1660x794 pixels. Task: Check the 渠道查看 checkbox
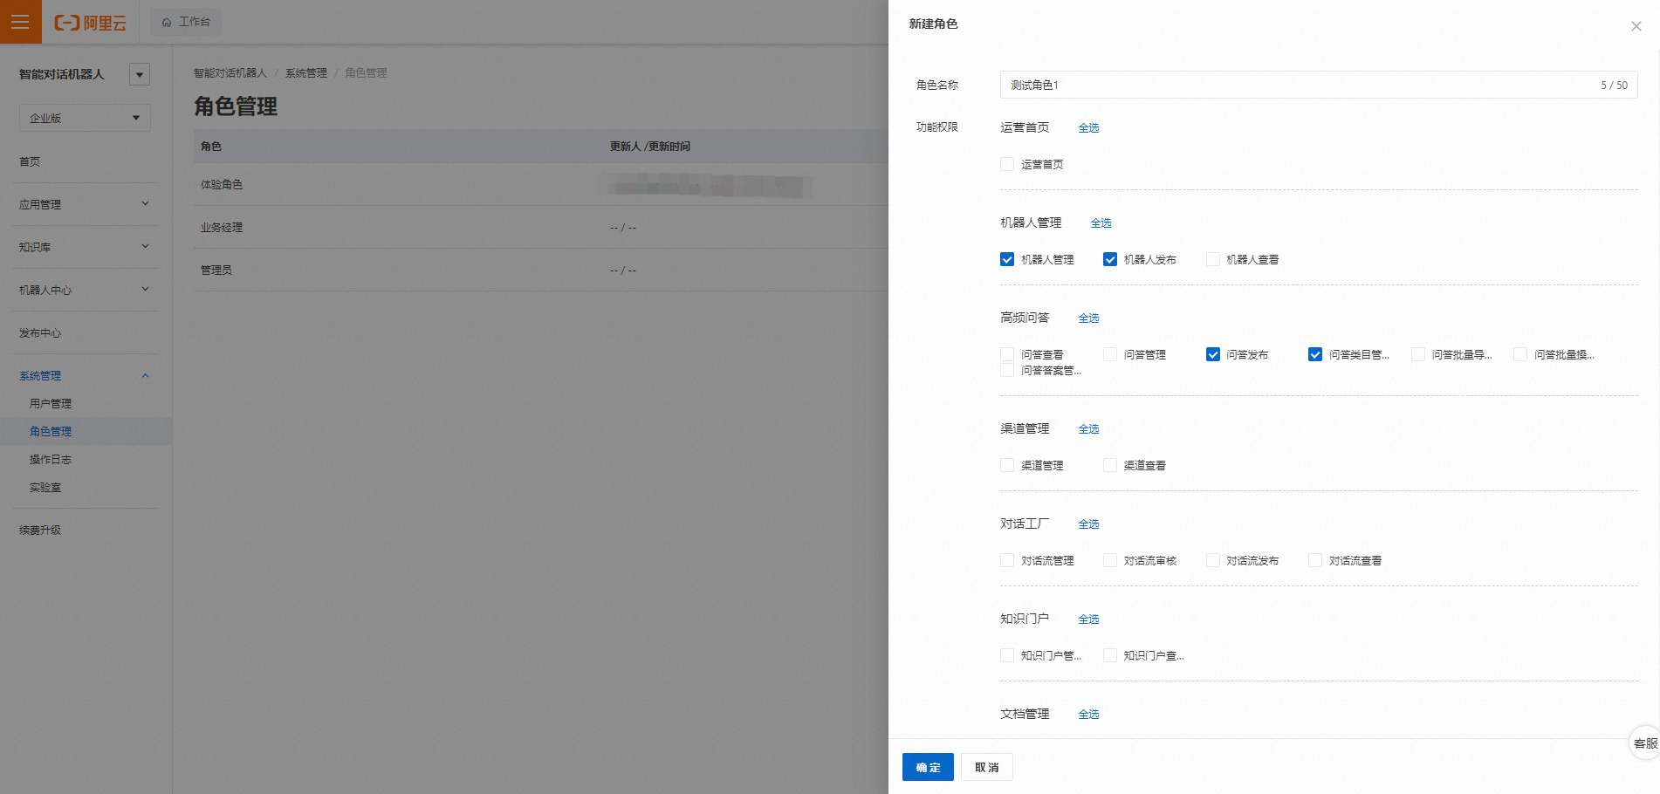[x=1110, y=465]
